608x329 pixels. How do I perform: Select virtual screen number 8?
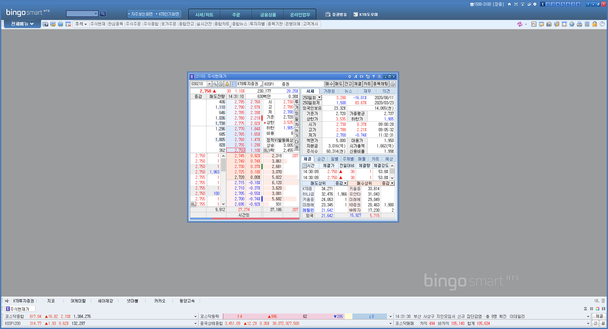tap(578, 4)
